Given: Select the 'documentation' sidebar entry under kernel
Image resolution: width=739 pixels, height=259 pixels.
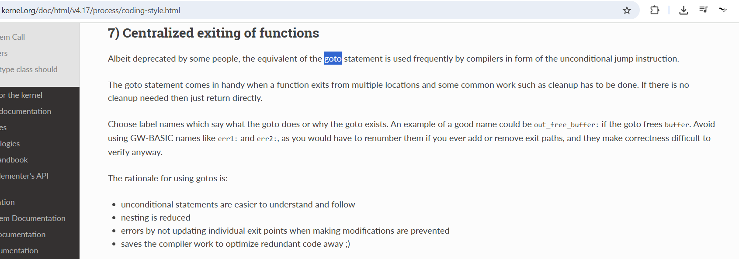Looking at the screenshot, I should pos(26,111).
